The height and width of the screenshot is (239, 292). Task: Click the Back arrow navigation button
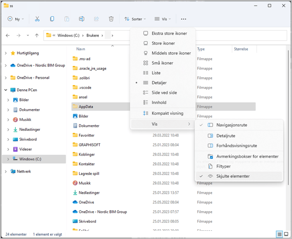[x=8, y=35]
